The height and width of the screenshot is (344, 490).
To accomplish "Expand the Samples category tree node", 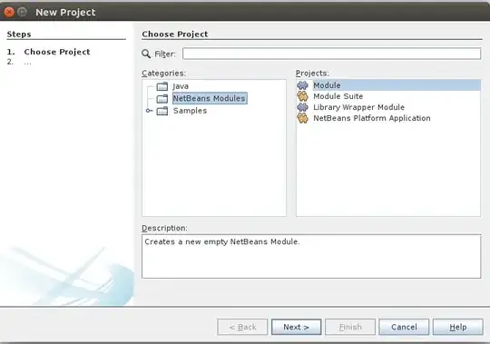I will coord(149,111).
